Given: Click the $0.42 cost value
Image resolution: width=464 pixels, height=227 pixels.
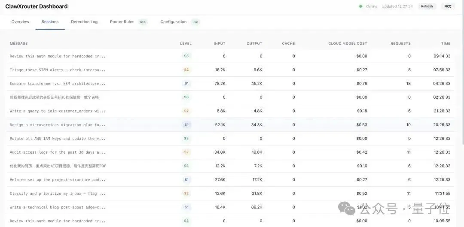Looking at the screenshot, I should click(362, 152).
